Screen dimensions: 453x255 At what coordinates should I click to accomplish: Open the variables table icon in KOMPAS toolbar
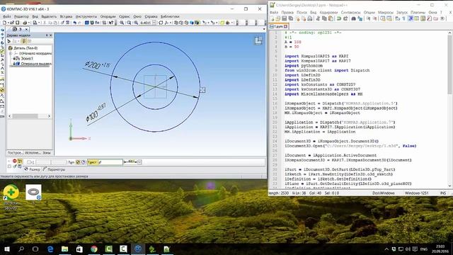point(86,23)
